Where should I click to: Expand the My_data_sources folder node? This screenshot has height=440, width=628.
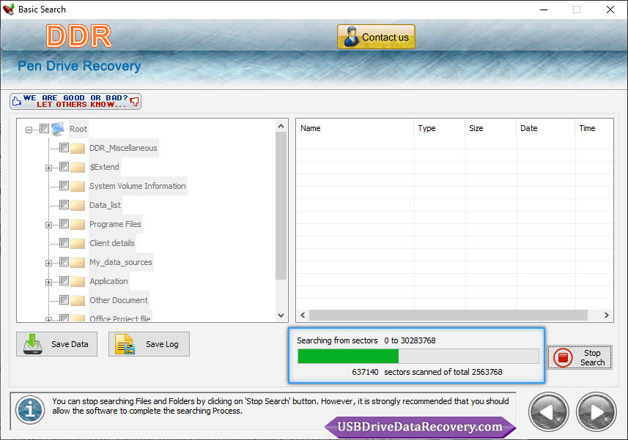coord(48,264)
